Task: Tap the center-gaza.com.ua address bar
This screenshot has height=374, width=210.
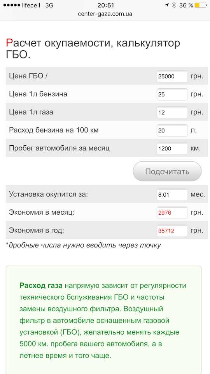Action: click(x=105, y=14)
